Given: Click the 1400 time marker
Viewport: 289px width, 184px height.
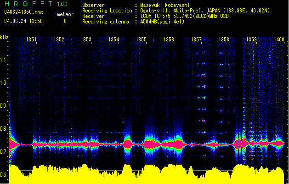Looking at the screenshot, I should tap(279, 39).
